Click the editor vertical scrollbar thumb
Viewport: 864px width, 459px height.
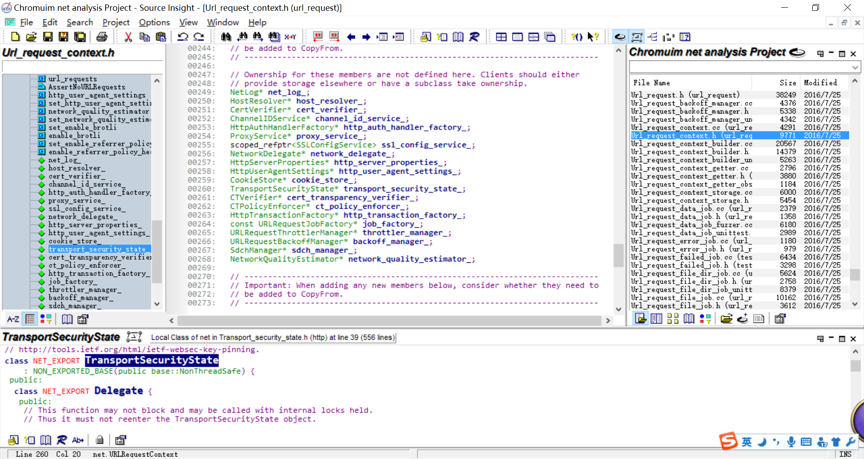coord(618,255)
